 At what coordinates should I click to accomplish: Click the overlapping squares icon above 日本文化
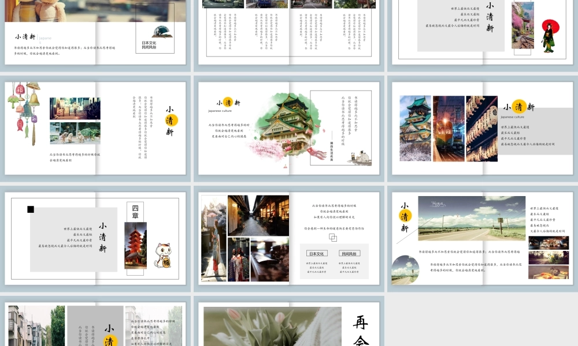pos(333,238)
